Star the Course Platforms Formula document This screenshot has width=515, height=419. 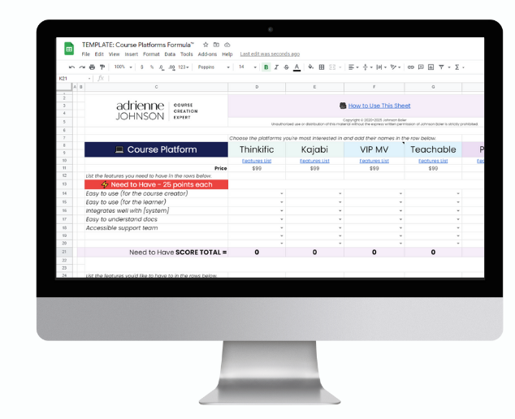(206, 45)
